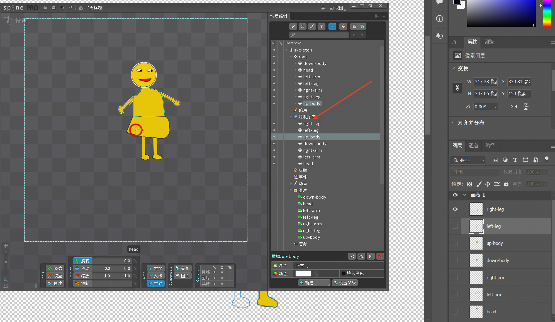The height and width of the screenshot is (322, 555).
Task: Click the find-and-replace magnifier icon in hierarchy toolbar
Action: [x=343, y=26]
